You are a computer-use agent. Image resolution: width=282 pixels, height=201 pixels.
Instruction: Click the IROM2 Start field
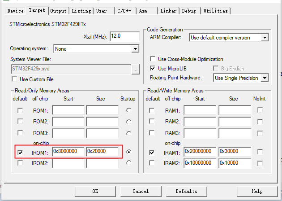click(68, 163)
